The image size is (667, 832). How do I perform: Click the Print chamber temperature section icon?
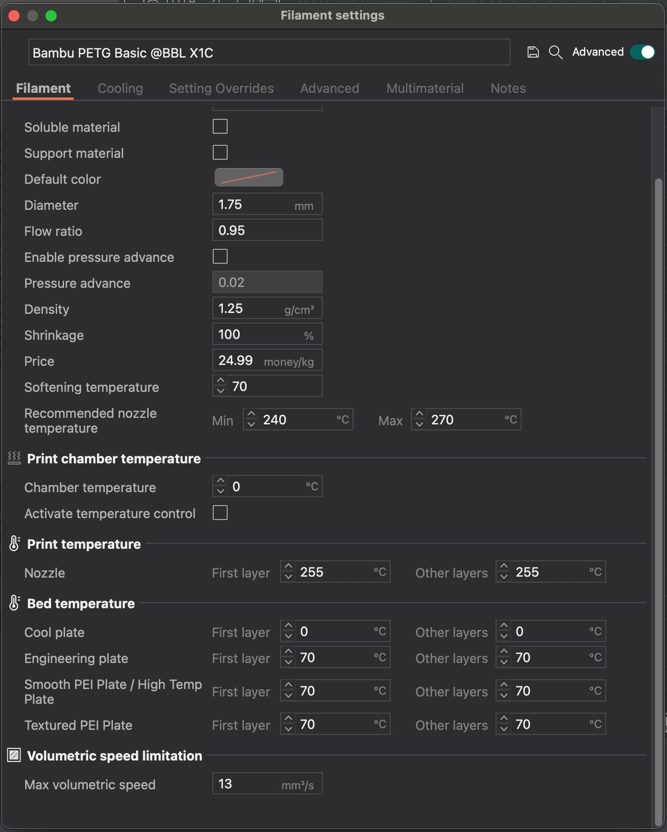click(14, 458)
